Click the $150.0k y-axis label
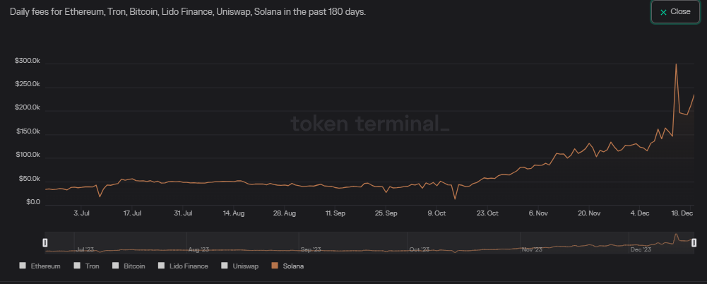The width and height of the screenshot is (707, 284). [x=28, y=131]
